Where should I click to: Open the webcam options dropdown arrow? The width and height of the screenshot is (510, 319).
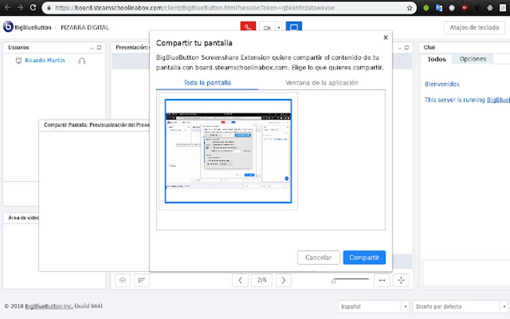(278, 27)
